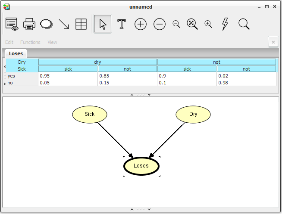Click the 0.95 probability cell
This screenshot has width=282, height=214.
tap(68, 76)
